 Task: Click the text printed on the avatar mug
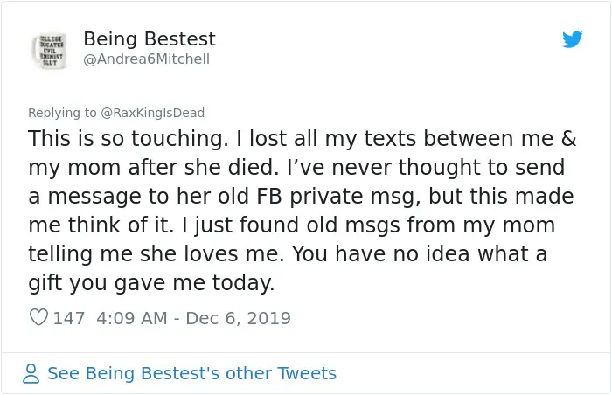(x=51, y=51)
